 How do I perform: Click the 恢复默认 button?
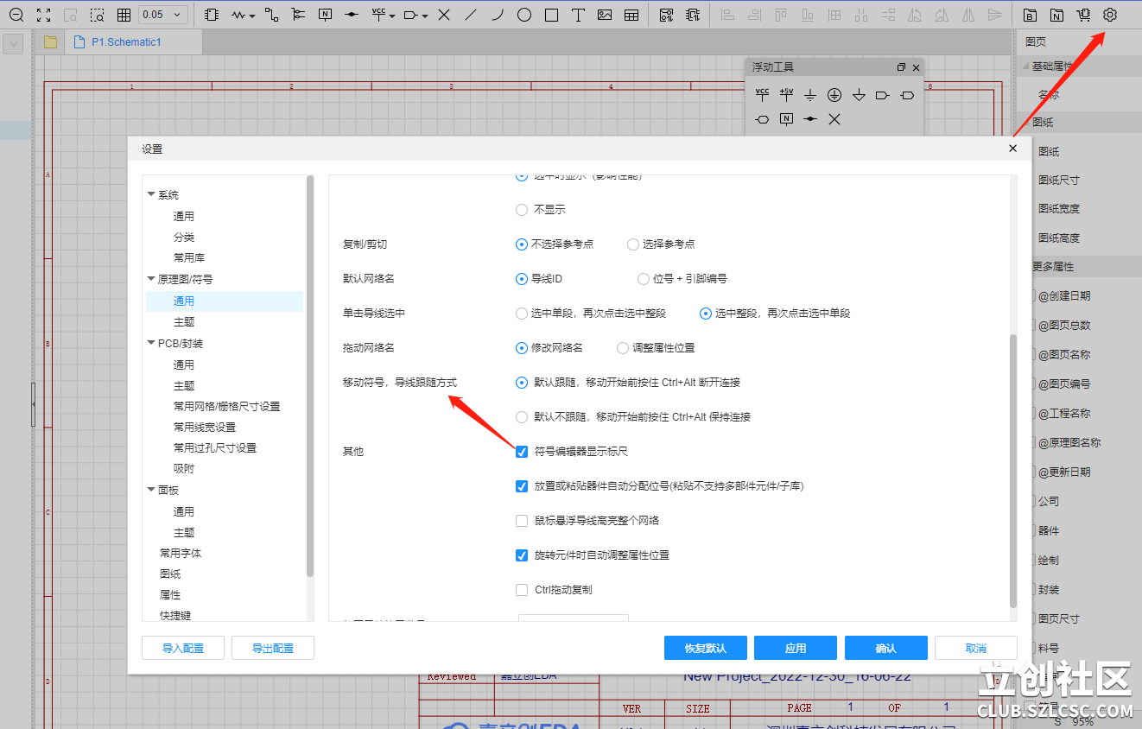(x=706, y=648)
